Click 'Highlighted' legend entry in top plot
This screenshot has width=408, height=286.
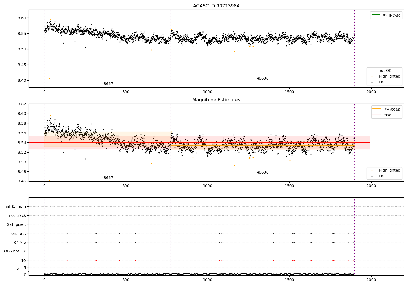point(386,76)
